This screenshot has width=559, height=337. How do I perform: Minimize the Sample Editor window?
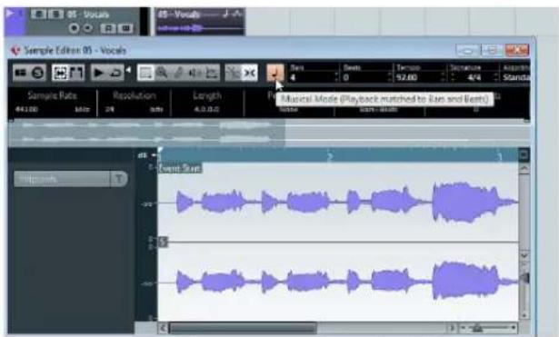pos(468,50)
